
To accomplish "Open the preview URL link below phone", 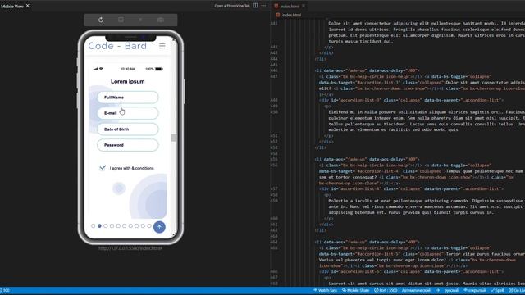I will [x=130, y=248].
